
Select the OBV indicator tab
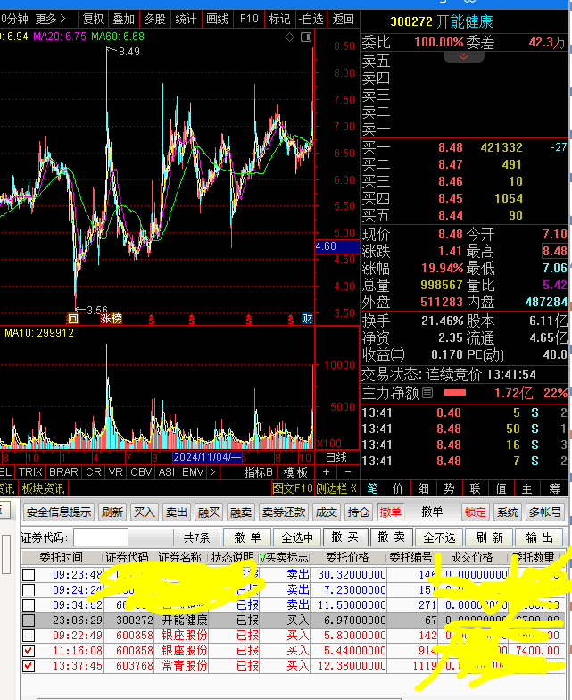(x=141, y=471)
